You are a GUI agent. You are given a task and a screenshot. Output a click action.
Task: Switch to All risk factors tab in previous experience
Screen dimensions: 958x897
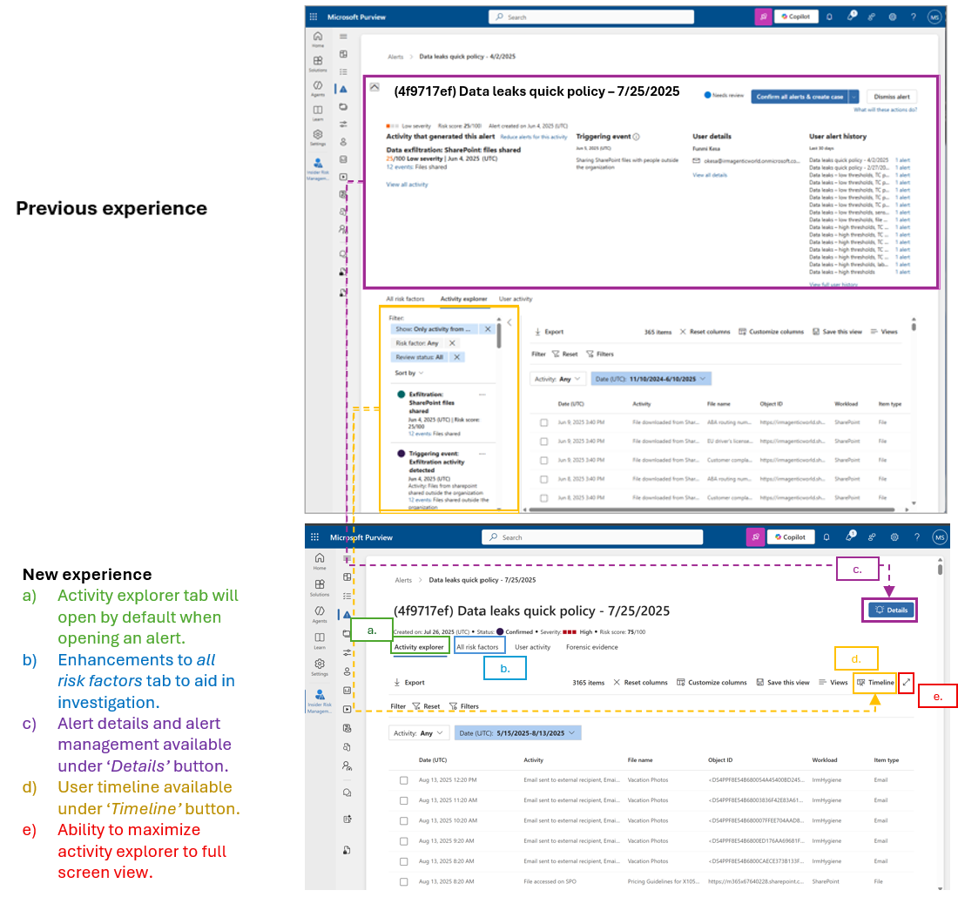click(x=405, y=299)
